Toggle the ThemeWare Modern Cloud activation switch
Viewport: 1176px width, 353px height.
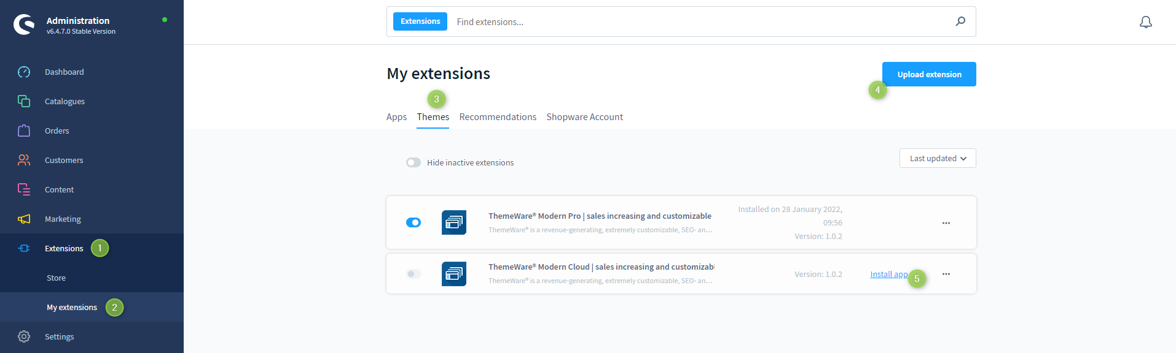click(414, 274)
